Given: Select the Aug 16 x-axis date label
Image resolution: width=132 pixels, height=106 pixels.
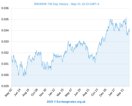Looking at the screenshot, I should 26,92.
